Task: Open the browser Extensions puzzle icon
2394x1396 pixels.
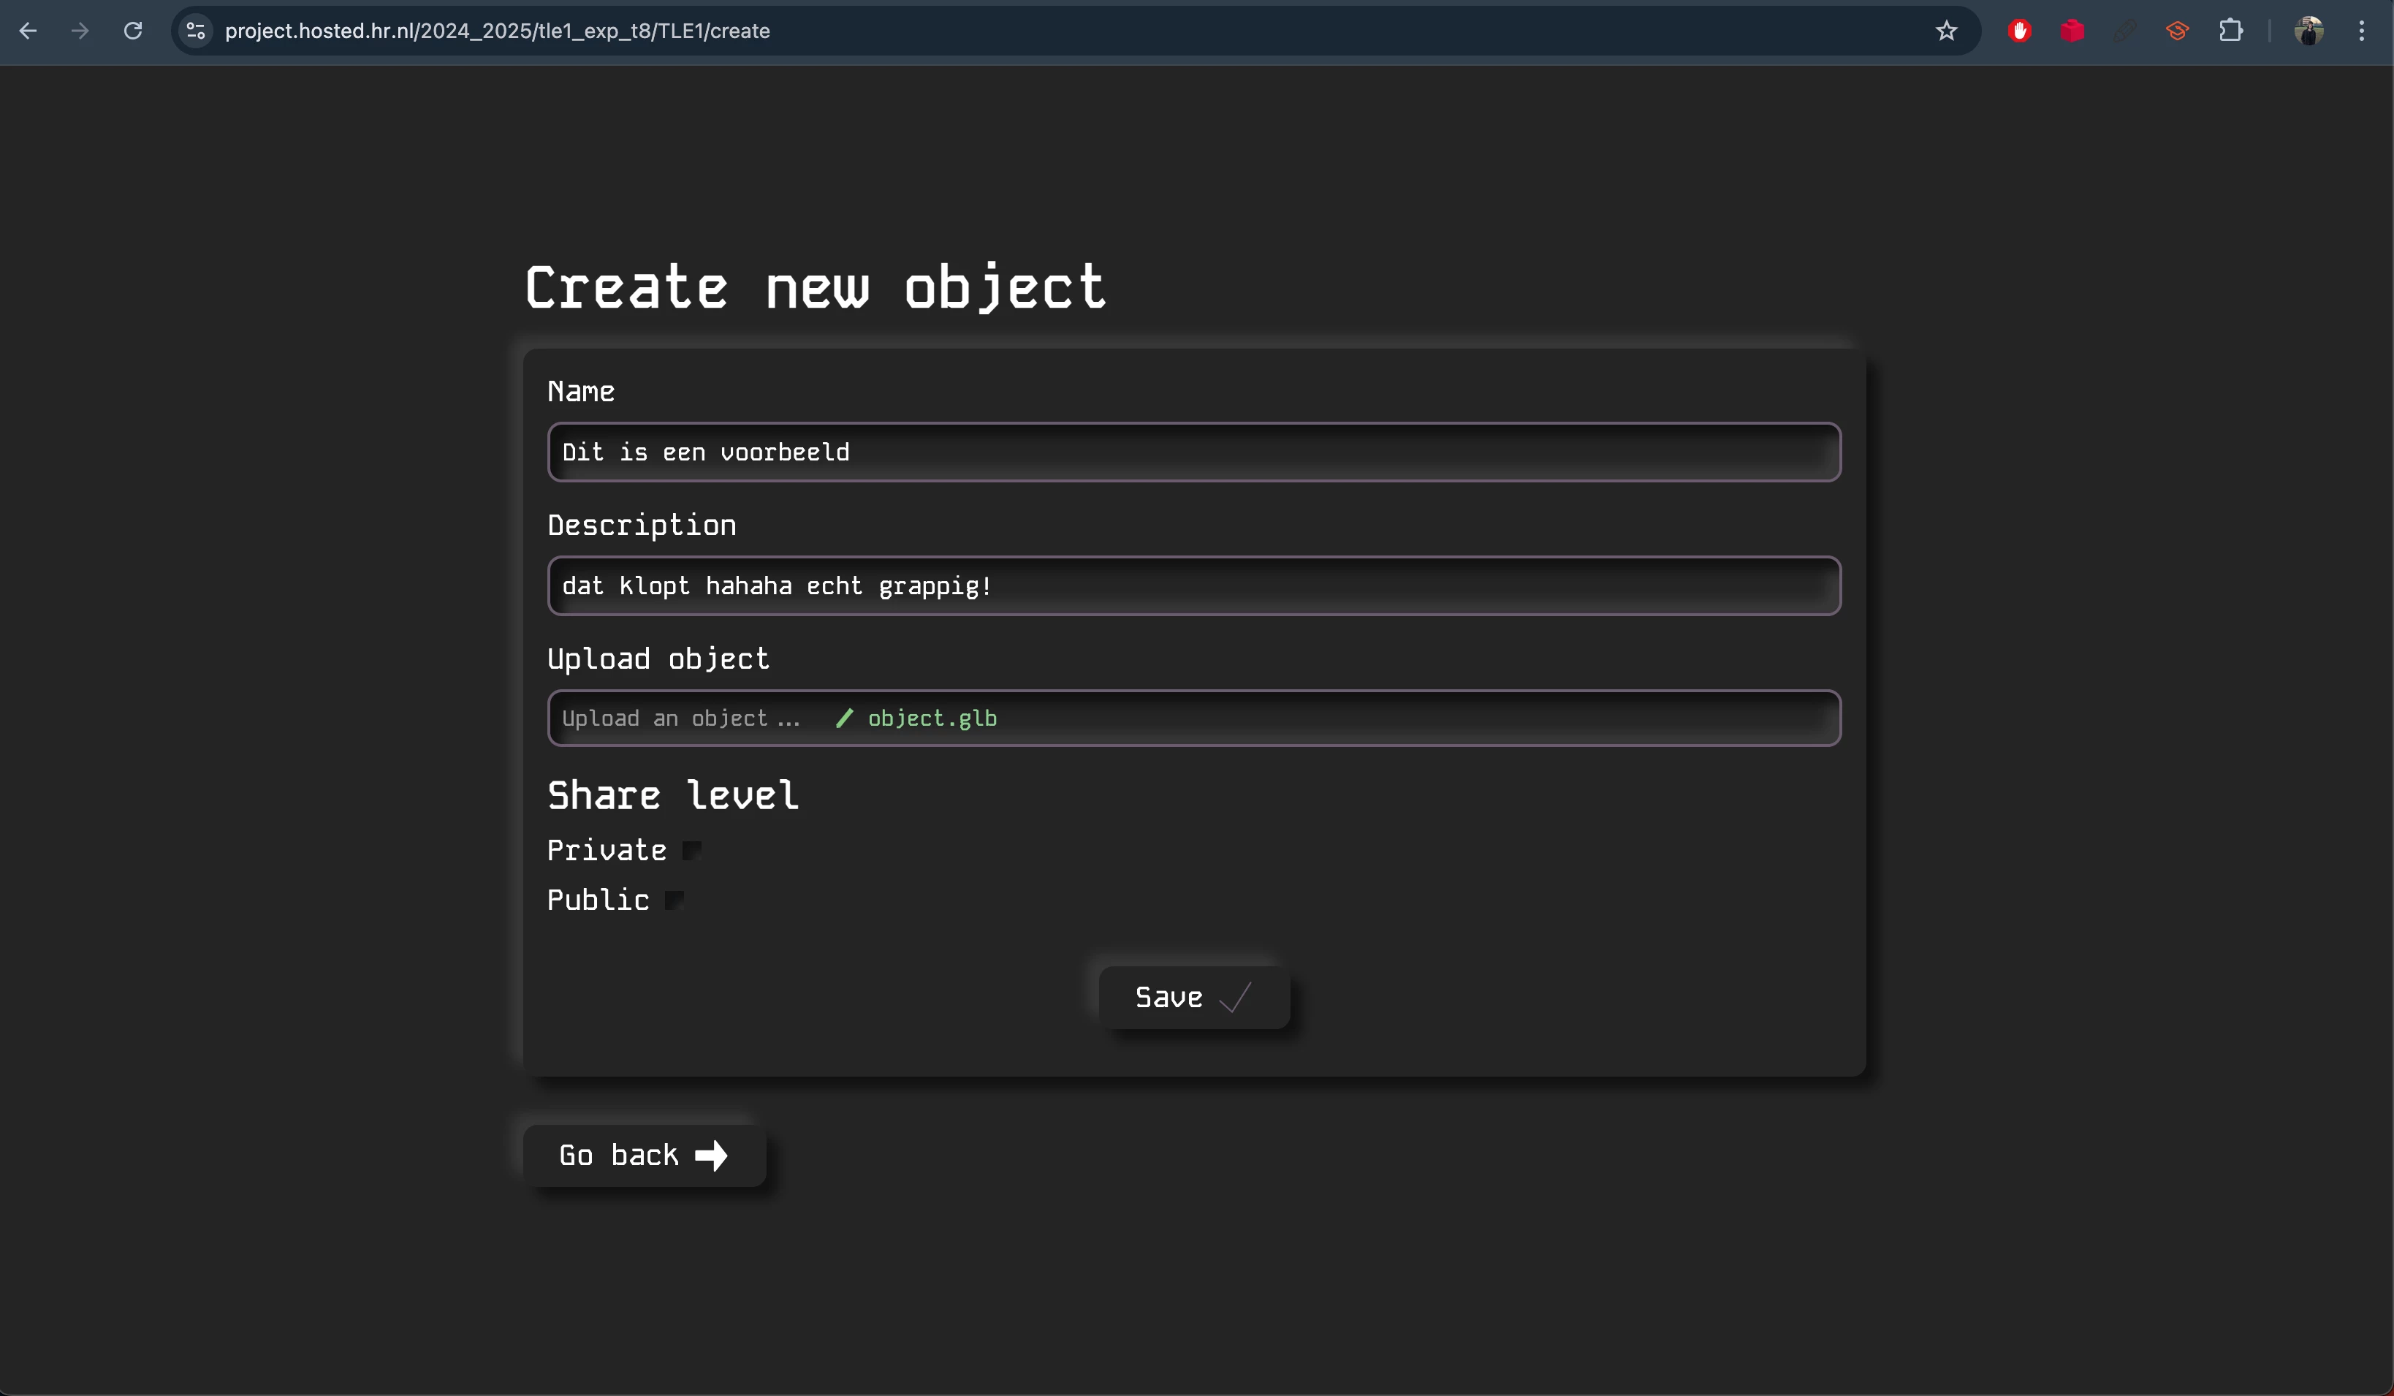Action: (2230, 31)
